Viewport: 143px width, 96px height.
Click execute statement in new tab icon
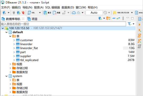point(140,30)
